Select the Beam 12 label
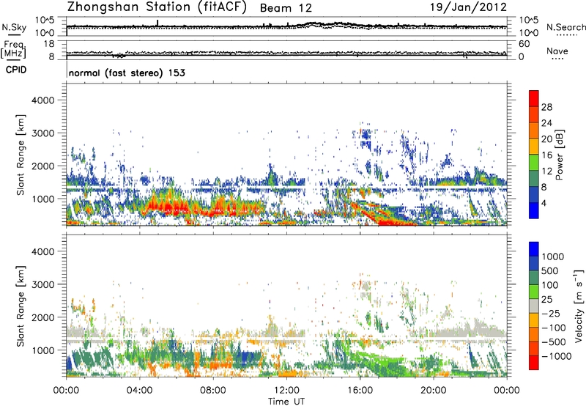This screenshot has width=586, height=406. [x=286, y=8]
